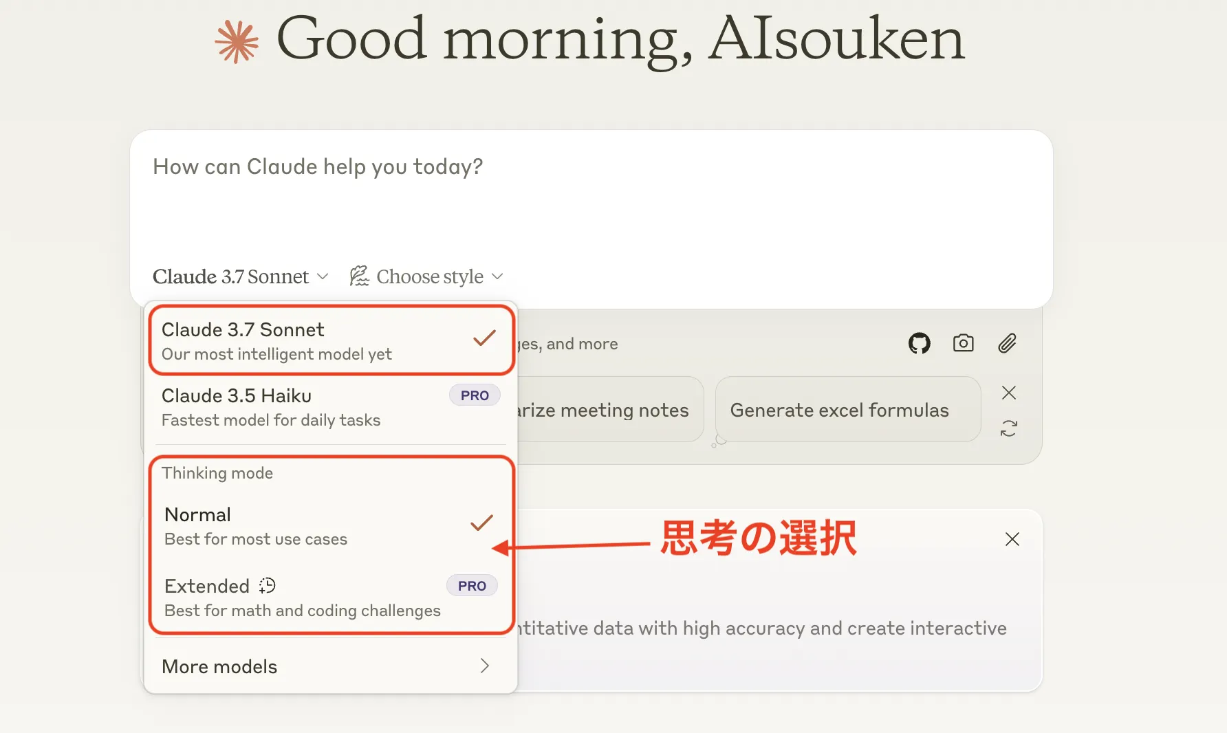Viewport: 1227px width, 733px height.
Task: Open the Choose style dropdown
Action: (x=426, y=276)
